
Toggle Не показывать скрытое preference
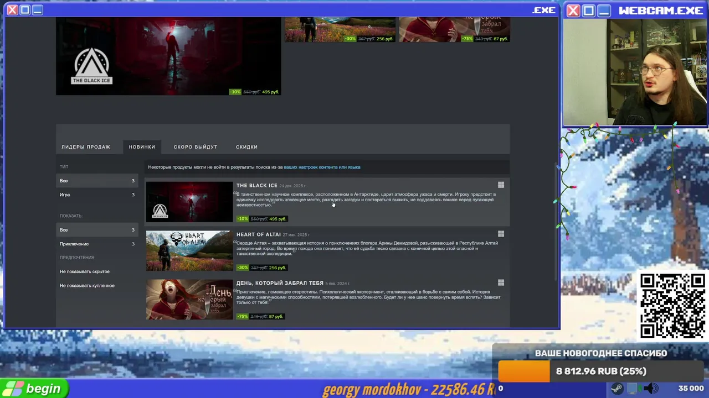coord(85,271)
